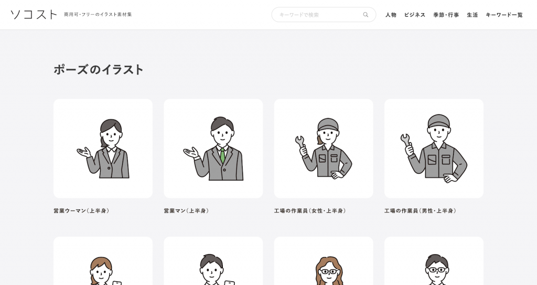Open the 季節・行事 category
This screenshot has height=285, width=537.
coord(446,15)
